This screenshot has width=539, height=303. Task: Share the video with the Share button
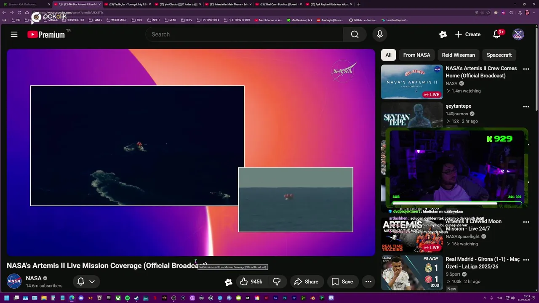tap(306, 282)
